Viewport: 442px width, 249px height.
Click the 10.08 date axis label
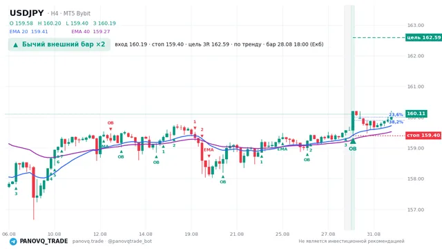pos(54,234)
